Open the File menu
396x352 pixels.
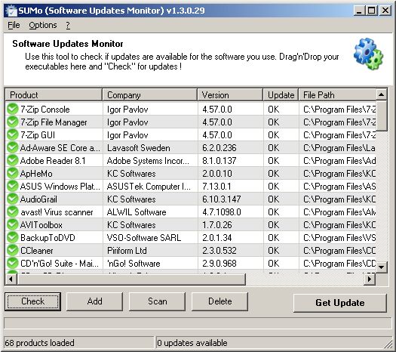click(x=14, y=25)
